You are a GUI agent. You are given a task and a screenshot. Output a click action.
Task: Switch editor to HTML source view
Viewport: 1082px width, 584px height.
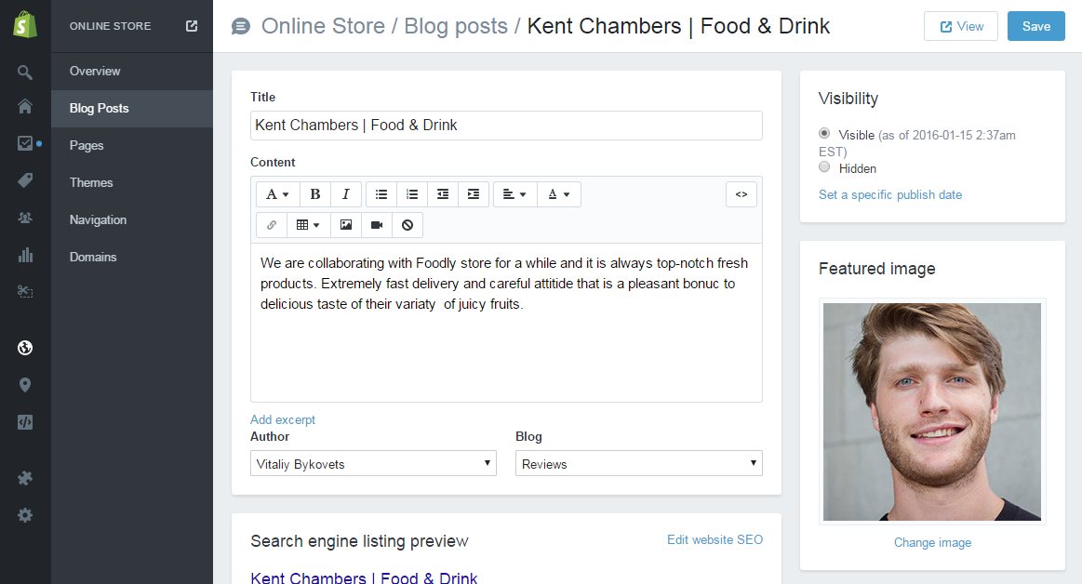click(741, 194)
